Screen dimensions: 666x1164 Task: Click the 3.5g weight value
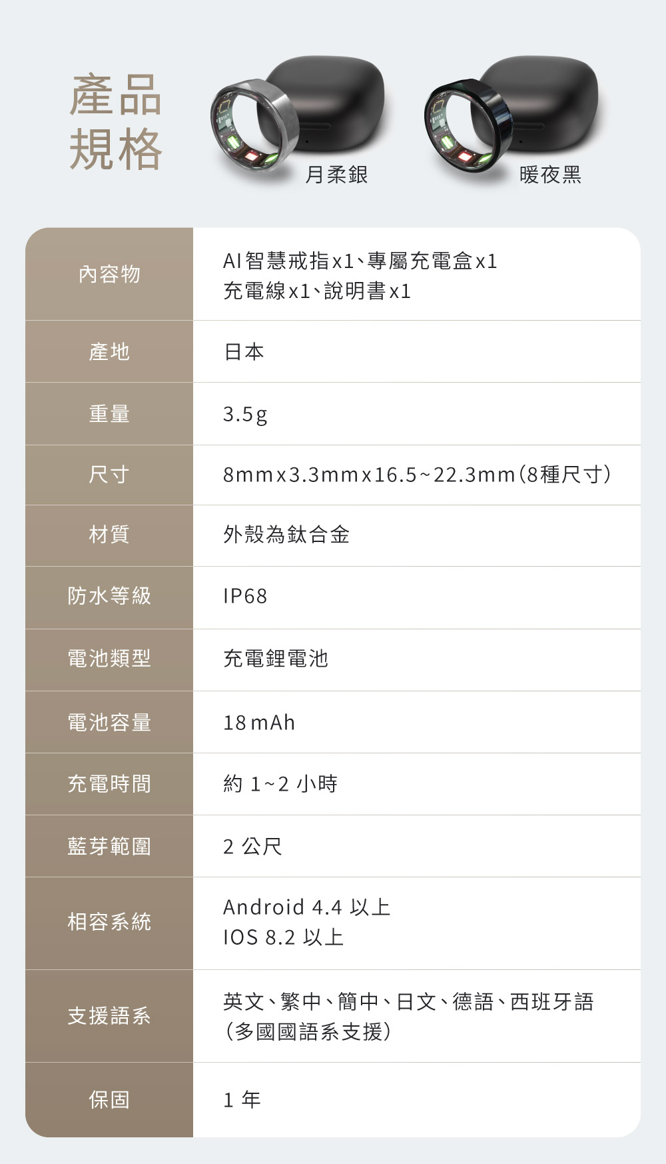pos(245,414)
